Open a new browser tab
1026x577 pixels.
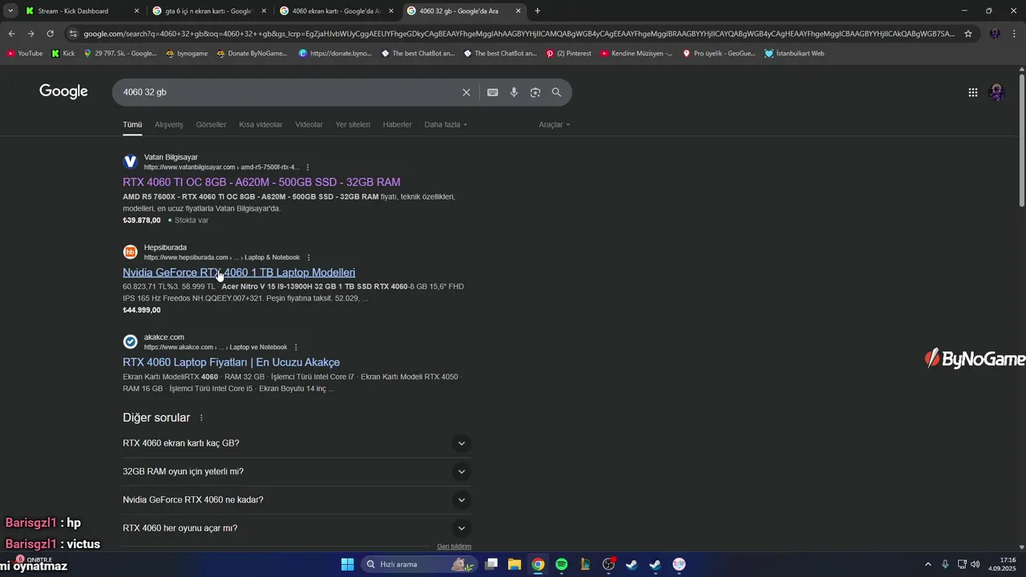(537, 11)
